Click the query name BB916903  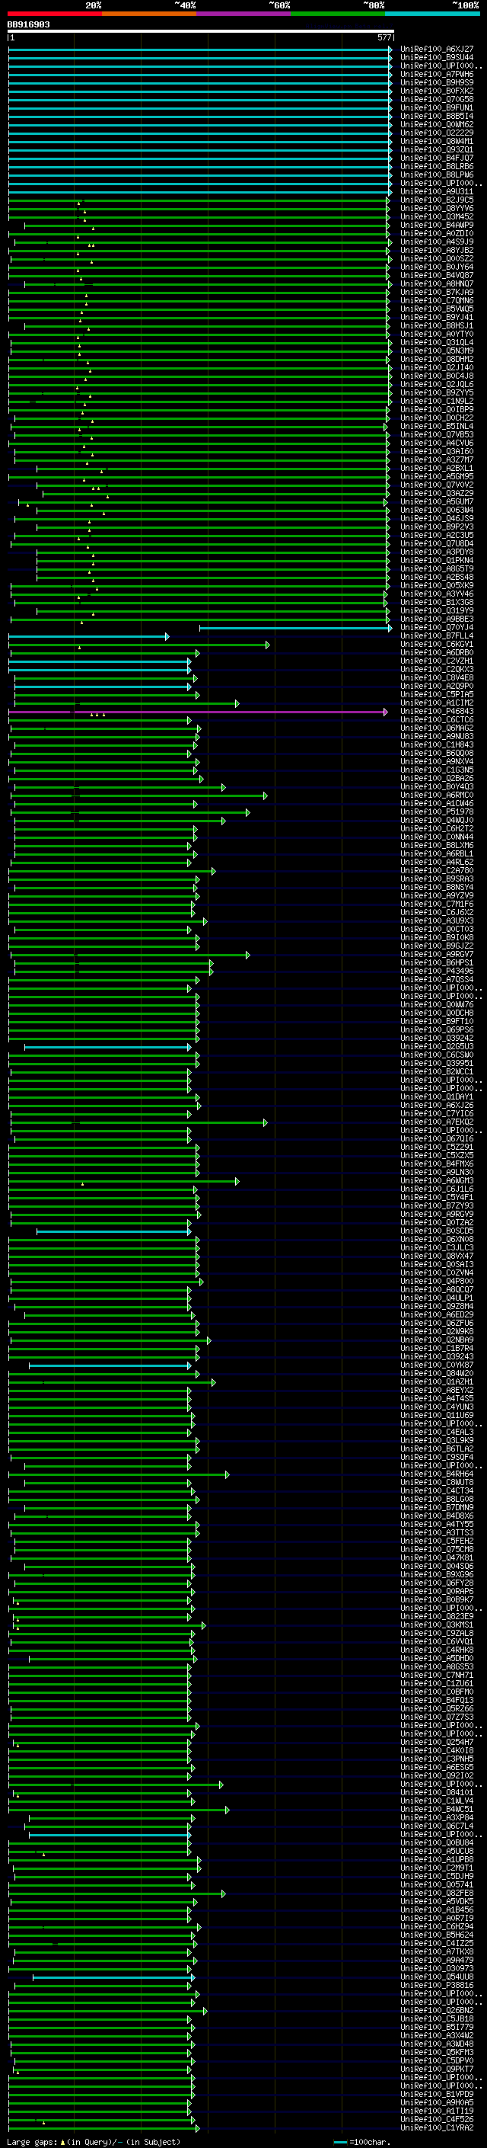28,24
